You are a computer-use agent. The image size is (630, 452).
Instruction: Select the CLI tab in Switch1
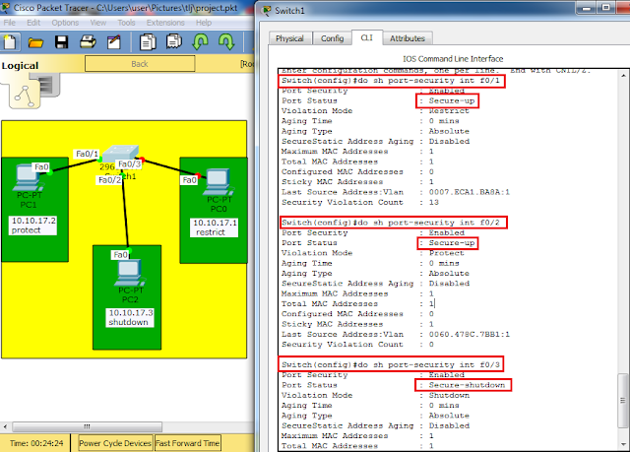pyautogui.click(x=367, y=37)
